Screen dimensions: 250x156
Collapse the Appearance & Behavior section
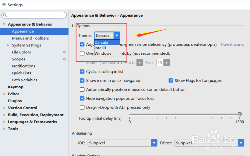click(x=4, y=24)
